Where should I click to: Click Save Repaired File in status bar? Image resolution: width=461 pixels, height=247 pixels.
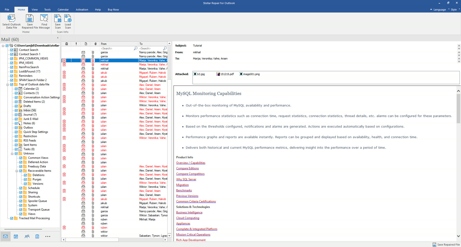click(x=446, y=244)
